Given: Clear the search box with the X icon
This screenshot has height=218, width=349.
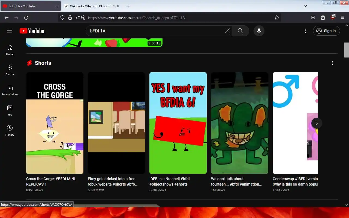Looking at the screenshot, I should 227,31.
